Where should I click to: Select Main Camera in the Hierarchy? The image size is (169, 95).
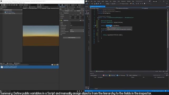(9, 11)
